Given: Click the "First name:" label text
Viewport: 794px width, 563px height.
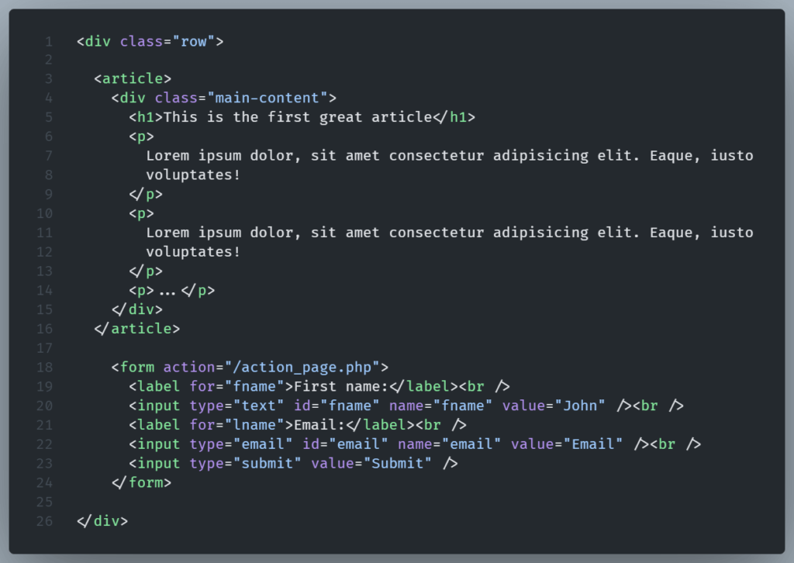Looking at the screenshot, I should click(x=337, y=386).
